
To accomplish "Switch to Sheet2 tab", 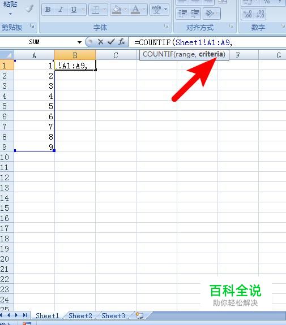I will point(80,315).
